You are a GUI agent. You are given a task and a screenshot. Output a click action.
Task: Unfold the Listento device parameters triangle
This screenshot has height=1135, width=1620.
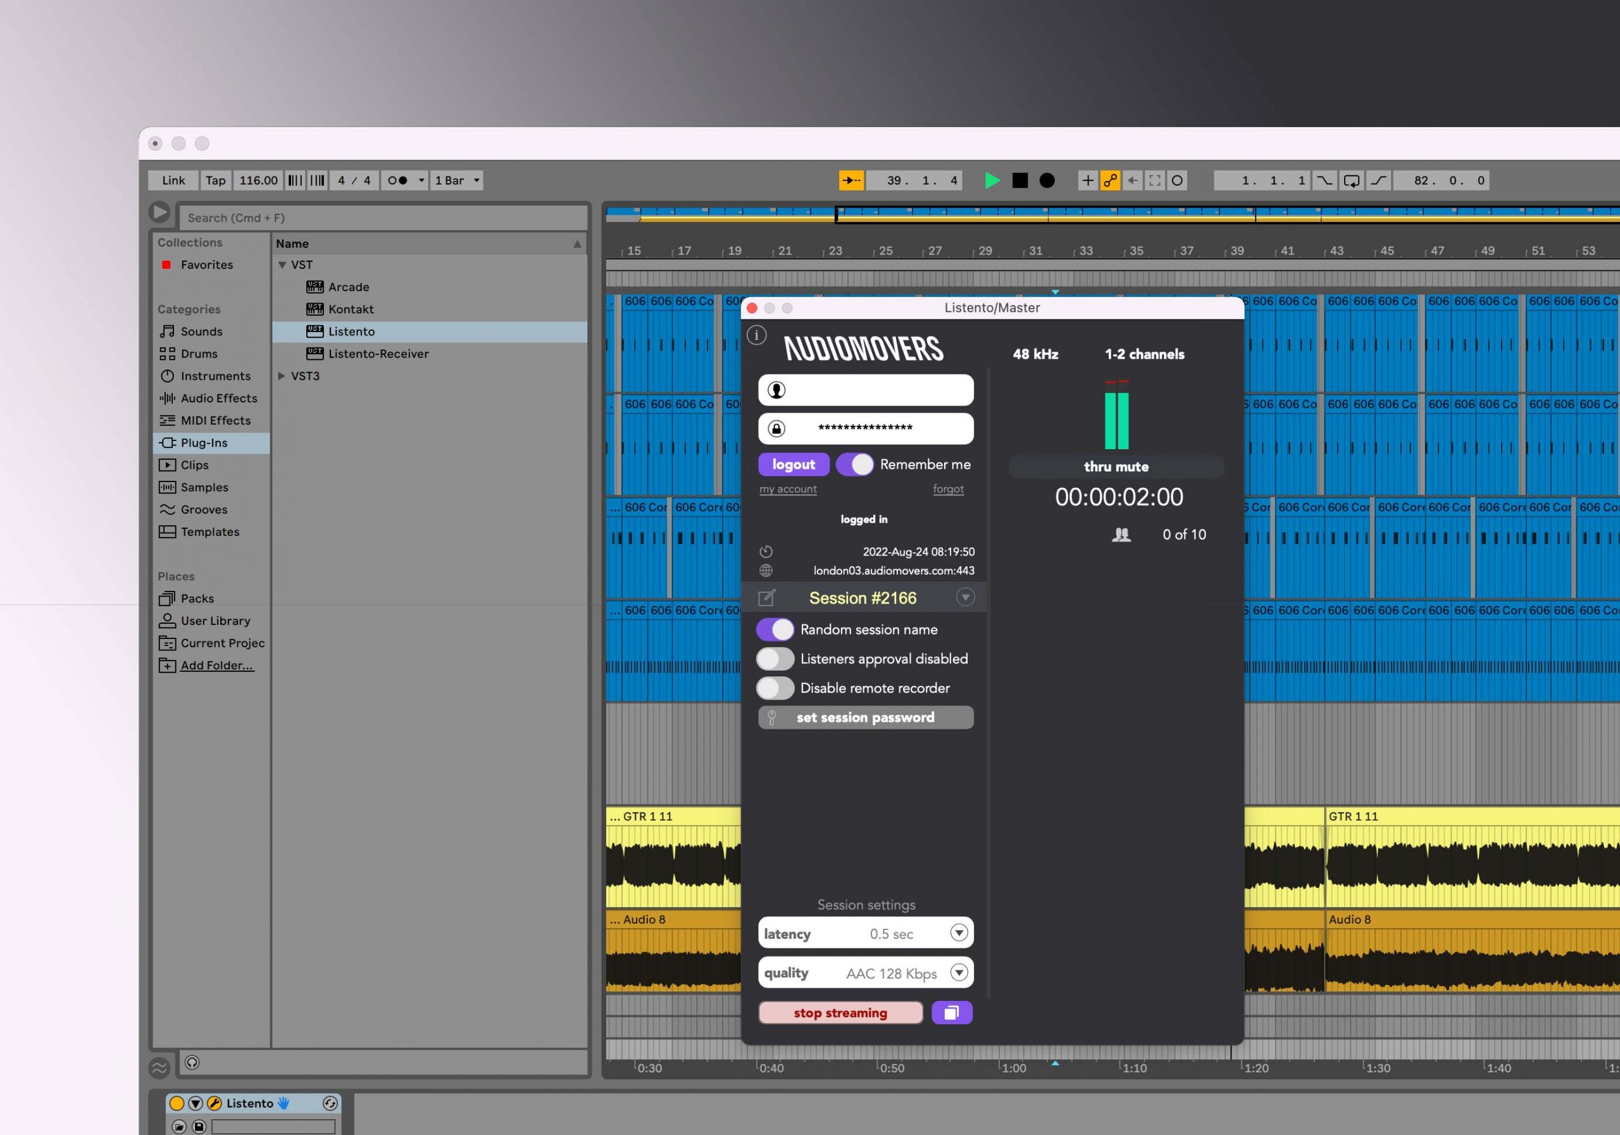pos(196,1103)
